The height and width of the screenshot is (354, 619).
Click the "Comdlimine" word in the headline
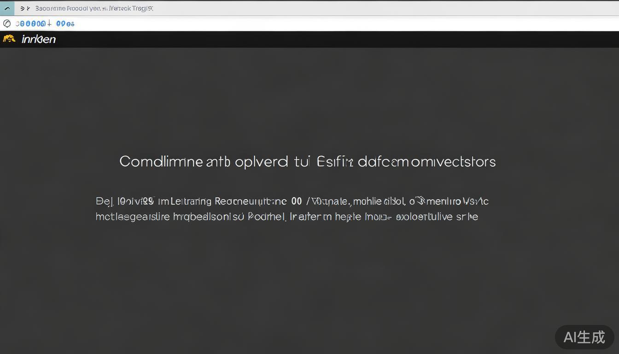coord(161,161)
